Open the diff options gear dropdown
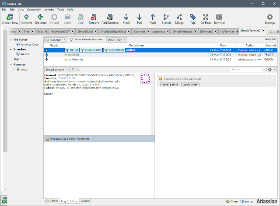The width and height of the screenshot is (280, 206). [272, 70]
